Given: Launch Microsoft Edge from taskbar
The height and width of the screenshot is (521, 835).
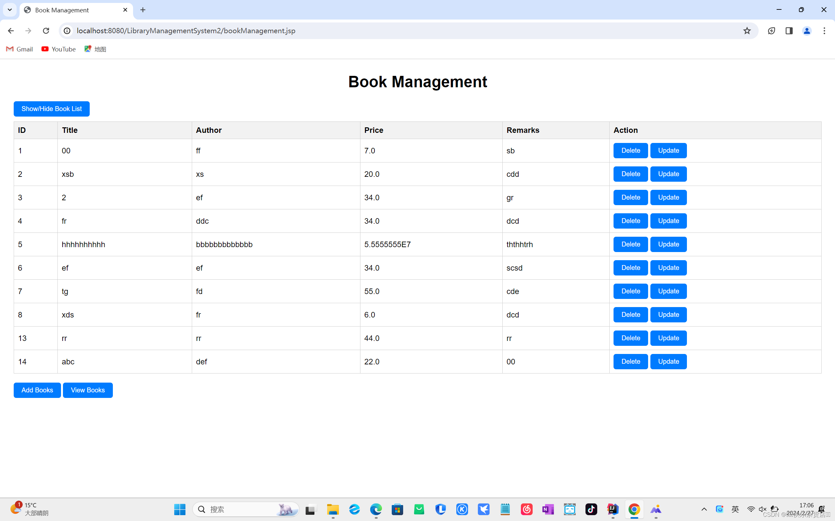Looking at the screenshot, I should (376, 509).
